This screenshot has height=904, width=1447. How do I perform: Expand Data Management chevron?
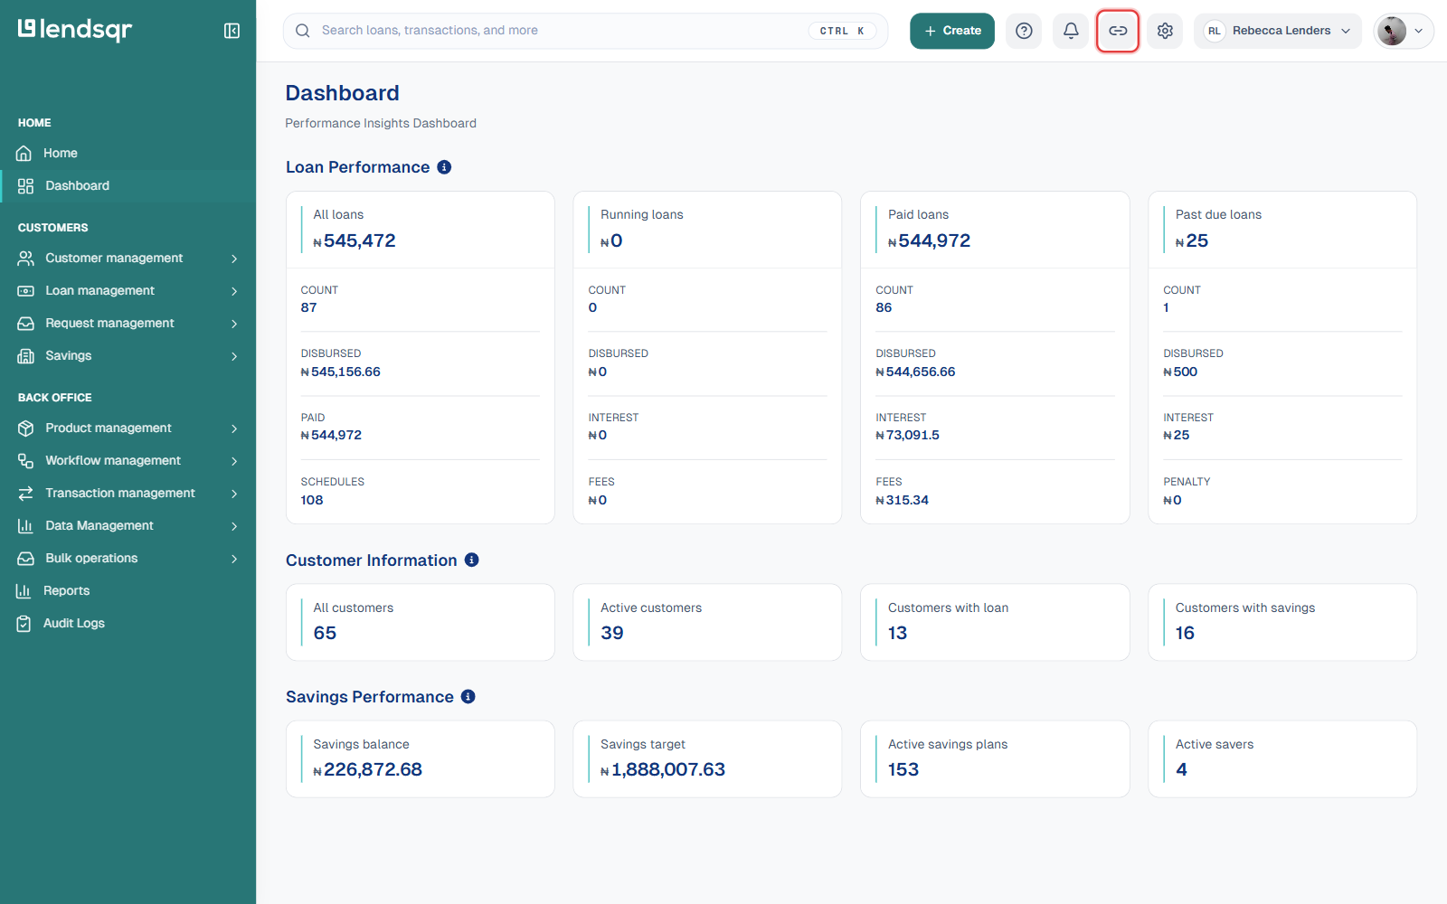pos(234,526)
